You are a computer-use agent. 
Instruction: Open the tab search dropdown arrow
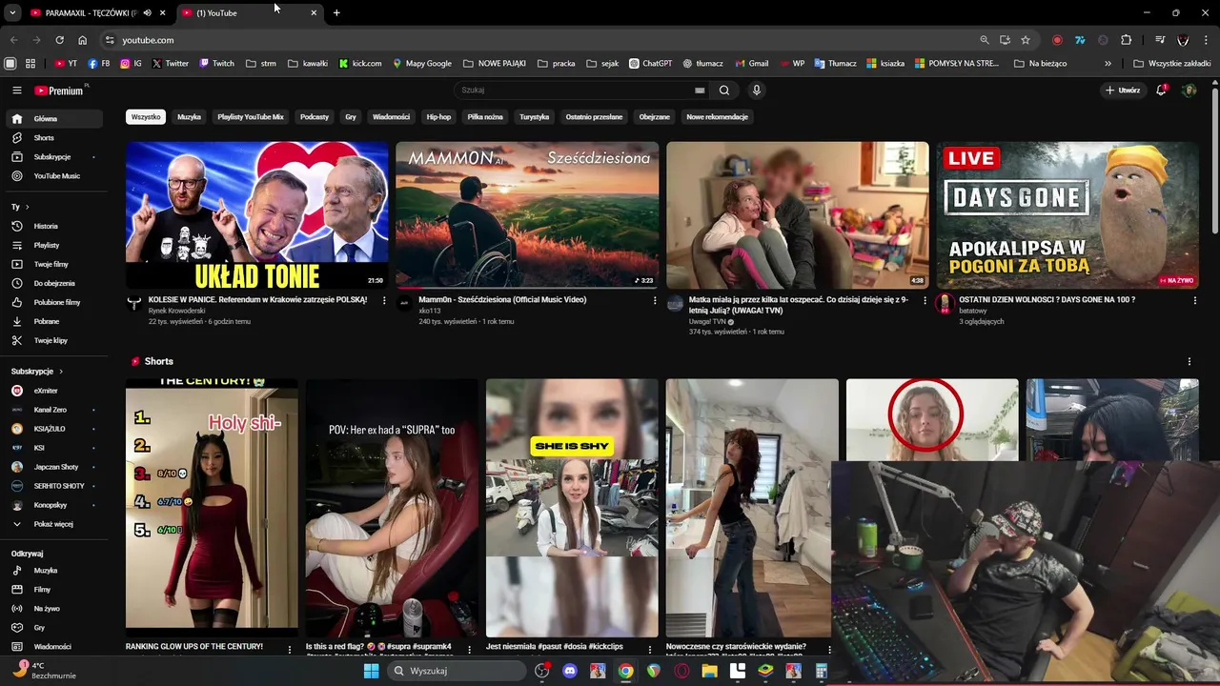12,13
